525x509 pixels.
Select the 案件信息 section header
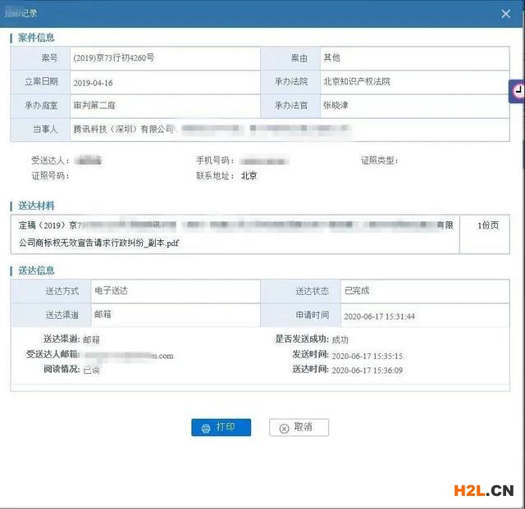tap(36, 38)
